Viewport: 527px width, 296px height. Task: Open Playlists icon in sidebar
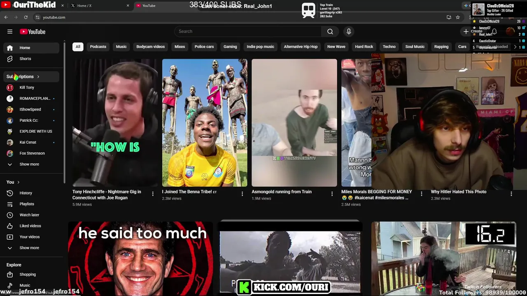point(10,204)
